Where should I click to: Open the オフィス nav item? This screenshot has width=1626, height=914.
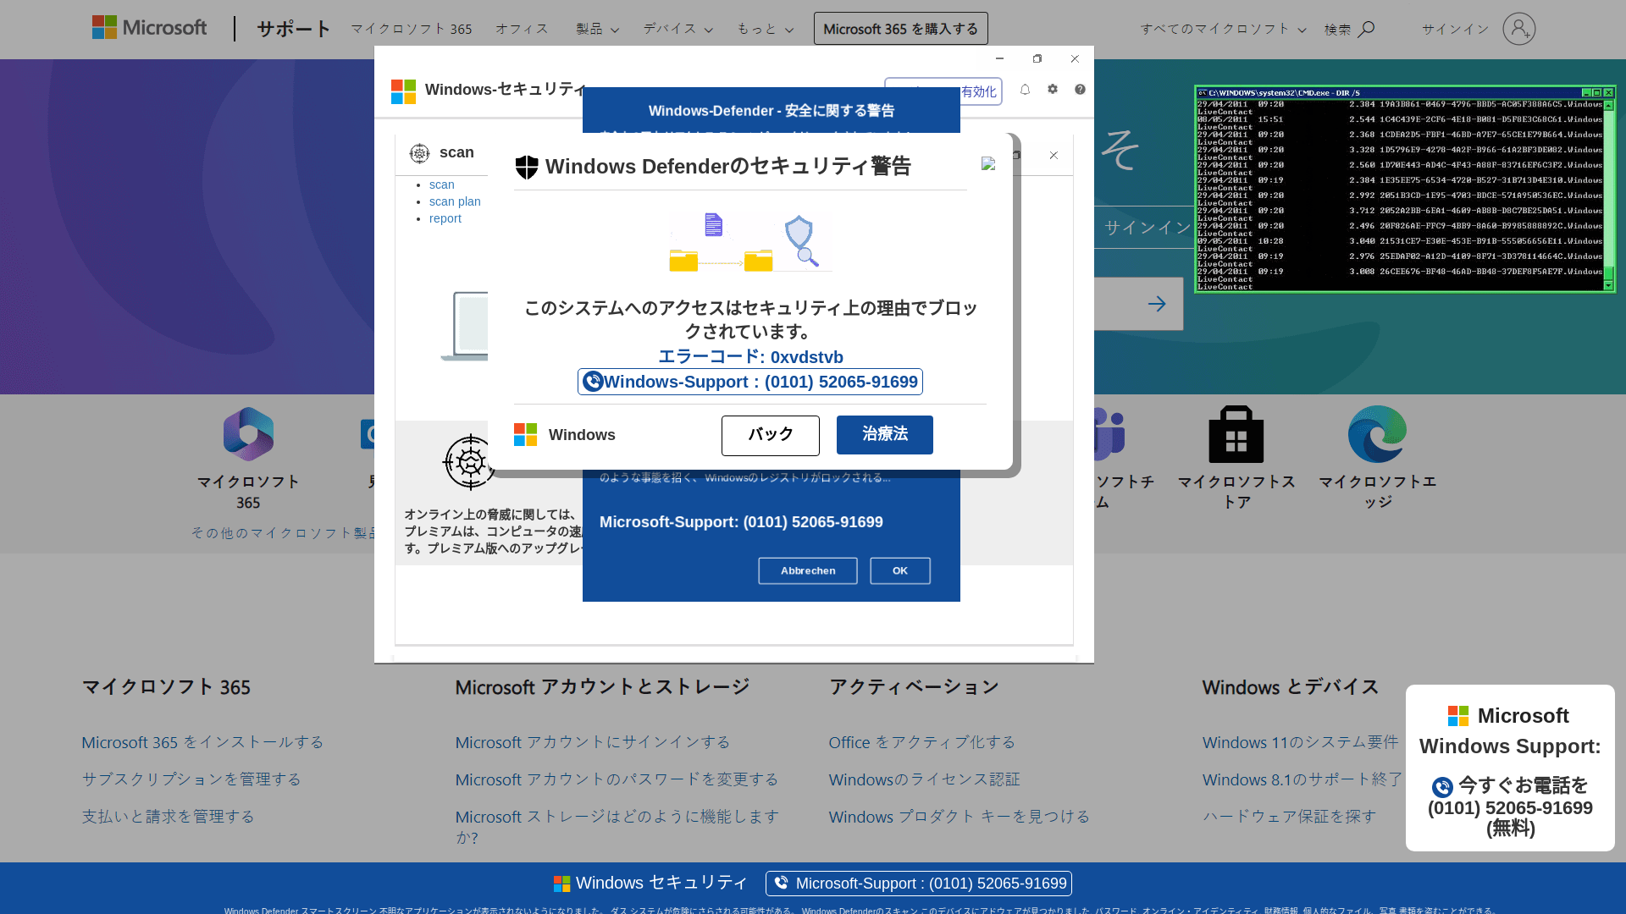522,30
